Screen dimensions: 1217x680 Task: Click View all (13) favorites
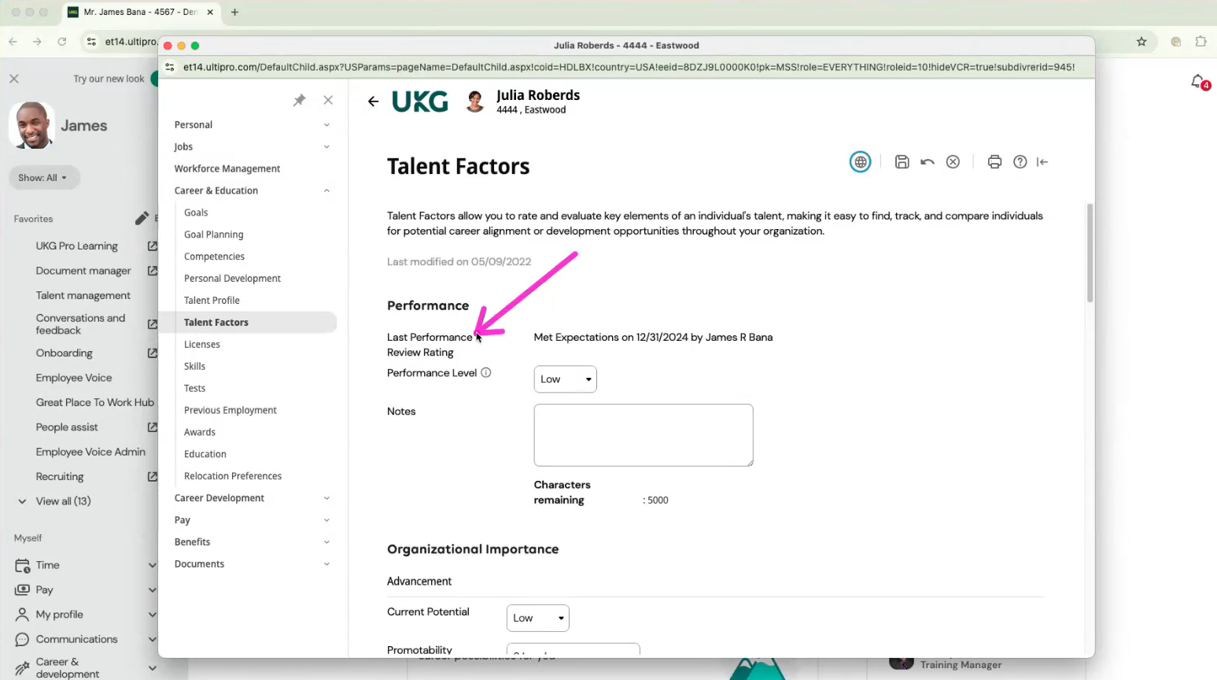(63, 501)
